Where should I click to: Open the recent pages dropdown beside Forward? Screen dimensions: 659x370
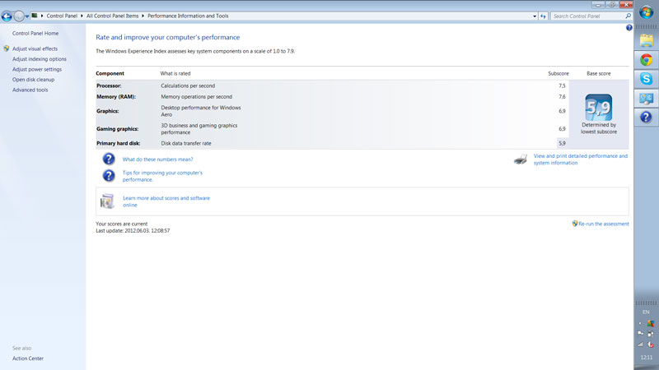pyautogui.click(x=27, y=16)
